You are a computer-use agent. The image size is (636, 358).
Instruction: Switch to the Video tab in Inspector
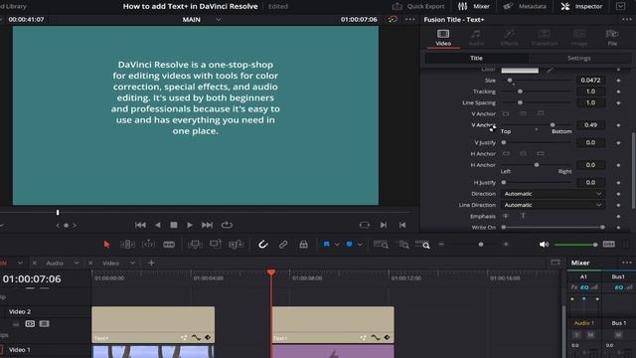(x=443, y=38)
